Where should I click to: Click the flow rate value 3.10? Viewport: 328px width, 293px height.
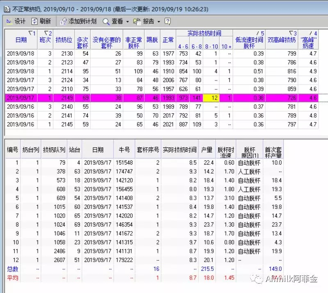229,198
